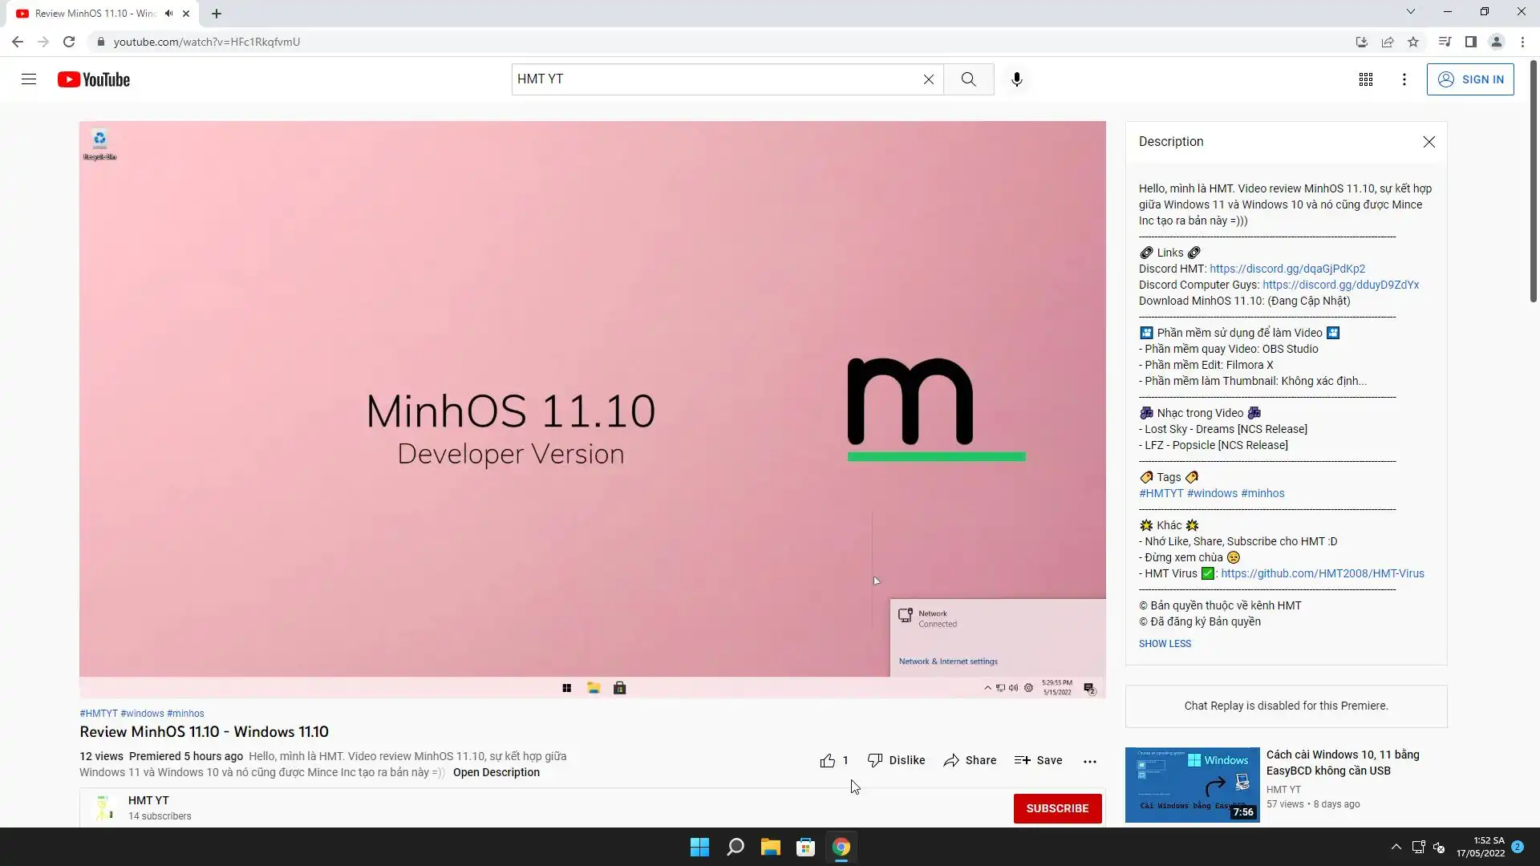The image size is (1540, 866).
Task: Save the video to a playlist
Action: 1038,761
